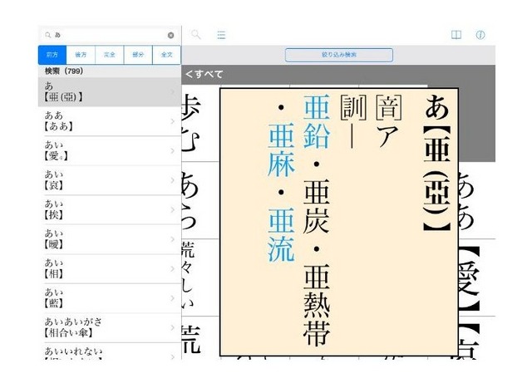Open chevron on the あい【曖】 row
This screenshot has height=383, width=532.
[173, 239]
